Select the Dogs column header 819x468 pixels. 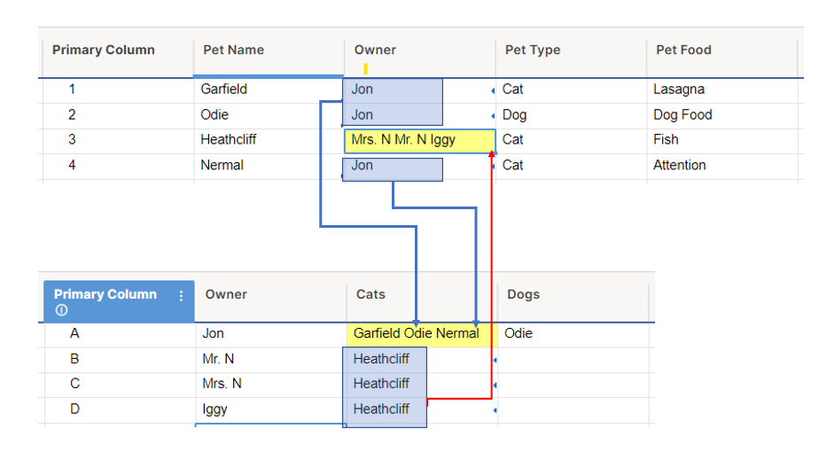[573, 295]
